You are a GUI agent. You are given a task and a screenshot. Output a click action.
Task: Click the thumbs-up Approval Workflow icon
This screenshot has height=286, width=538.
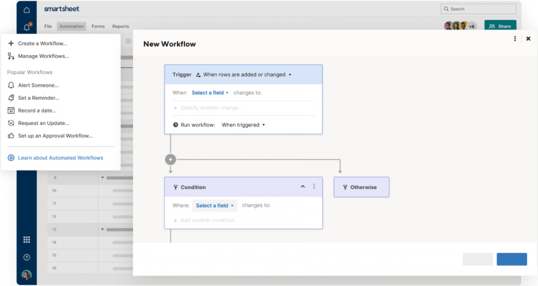[11, 136]
